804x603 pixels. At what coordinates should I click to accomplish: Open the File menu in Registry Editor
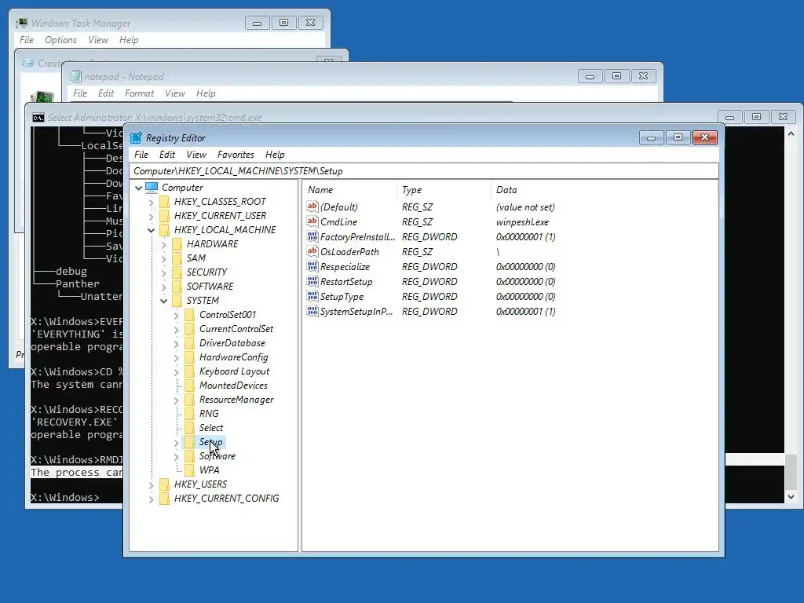pos(141,155)
